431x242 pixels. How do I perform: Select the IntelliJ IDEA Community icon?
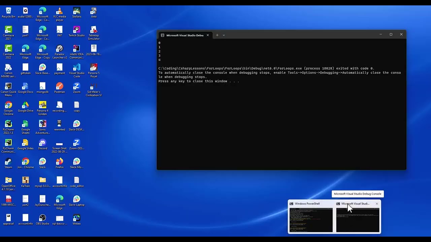[x=77, y=52]
